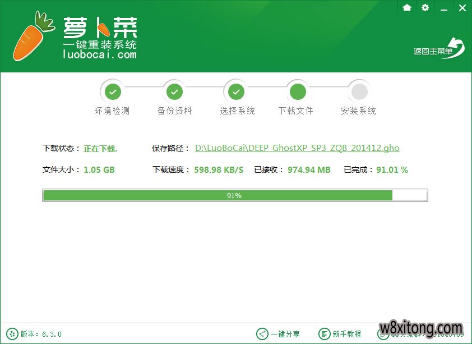This screenshot has width=472, height=344.
Task: Click the home icon in the title bar
Action: [407, 8]
